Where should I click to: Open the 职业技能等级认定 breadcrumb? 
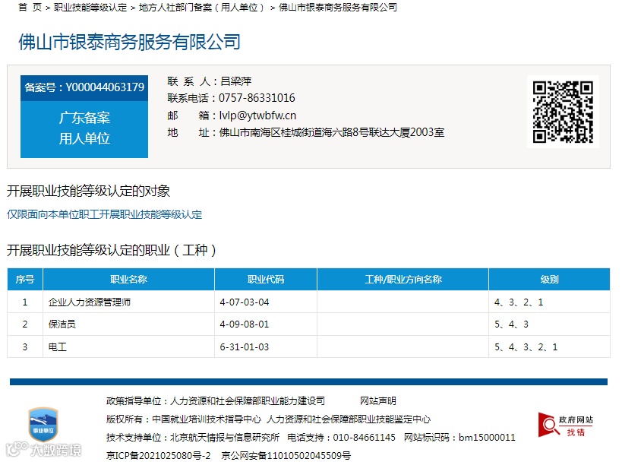[90, 7]
